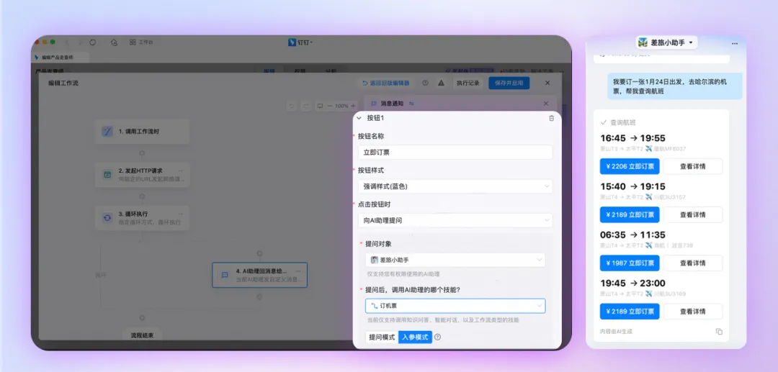
Task: Click 返回旧版编辑器 link
Action: click(x=386, y=83)
